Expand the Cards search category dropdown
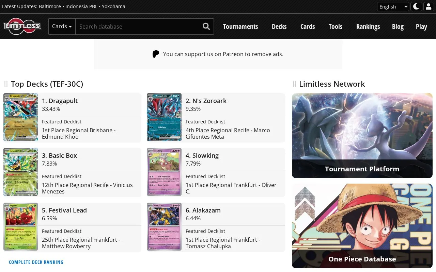 (62, 27)
